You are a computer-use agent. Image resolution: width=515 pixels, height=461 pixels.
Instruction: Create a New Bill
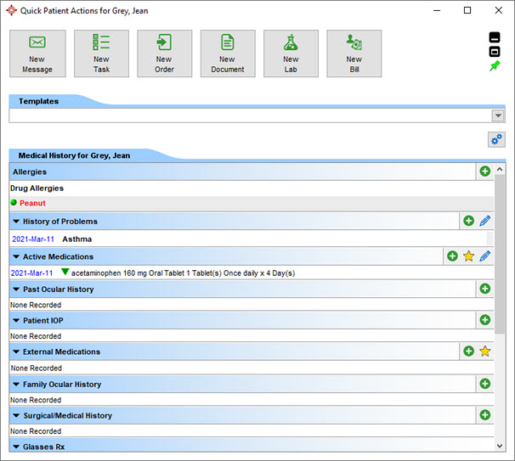[x=354, y=53]
